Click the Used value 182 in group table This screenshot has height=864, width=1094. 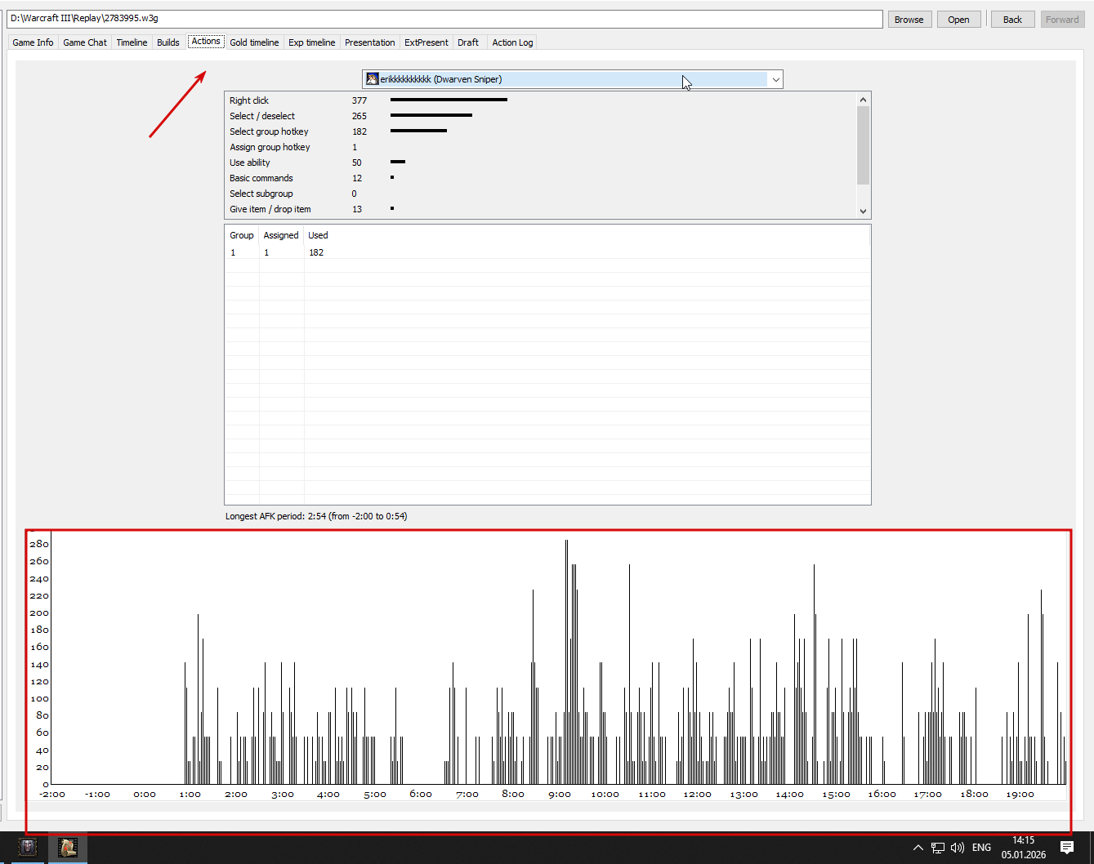pos(316,252)
